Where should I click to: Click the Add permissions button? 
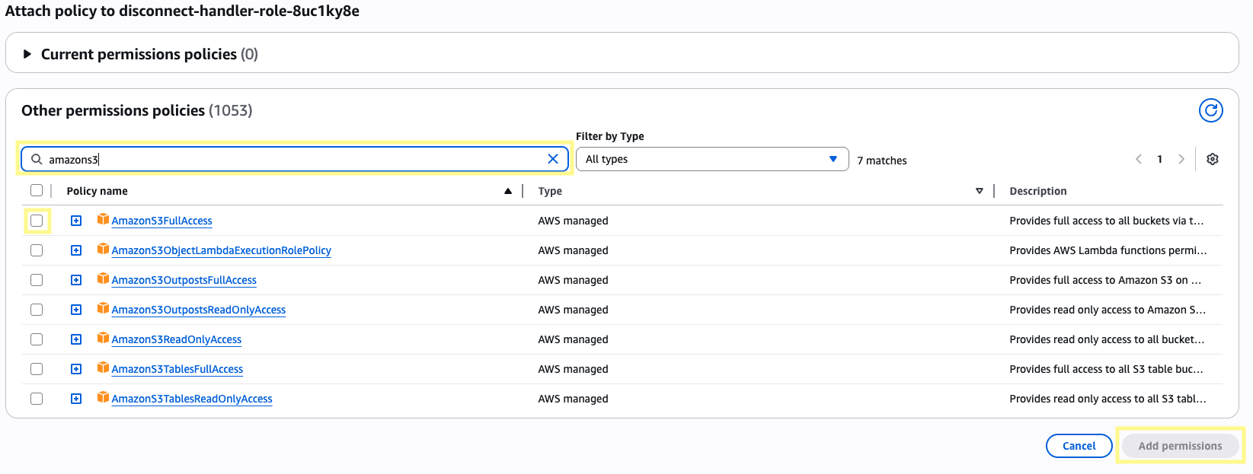click(1179, 446)
